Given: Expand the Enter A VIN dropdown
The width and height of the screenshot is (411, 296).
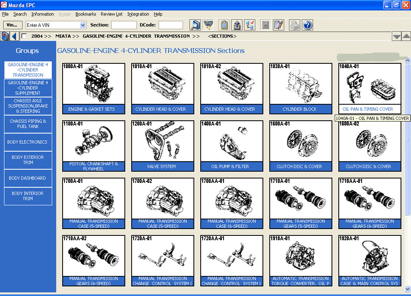Looking at the screenshot, I should coord(83,25).
